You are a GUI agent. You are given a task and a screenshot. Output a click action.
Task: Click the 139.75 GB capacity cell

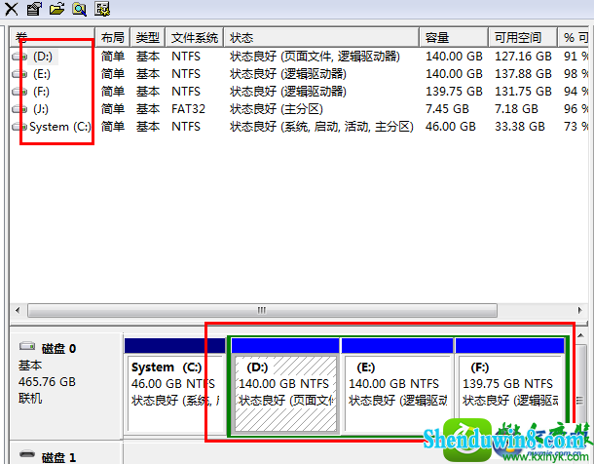click(x=454, y=92)
